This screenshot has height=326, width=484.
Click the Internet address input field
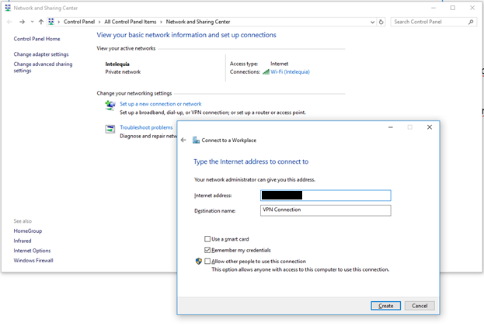tap(326, 196)
